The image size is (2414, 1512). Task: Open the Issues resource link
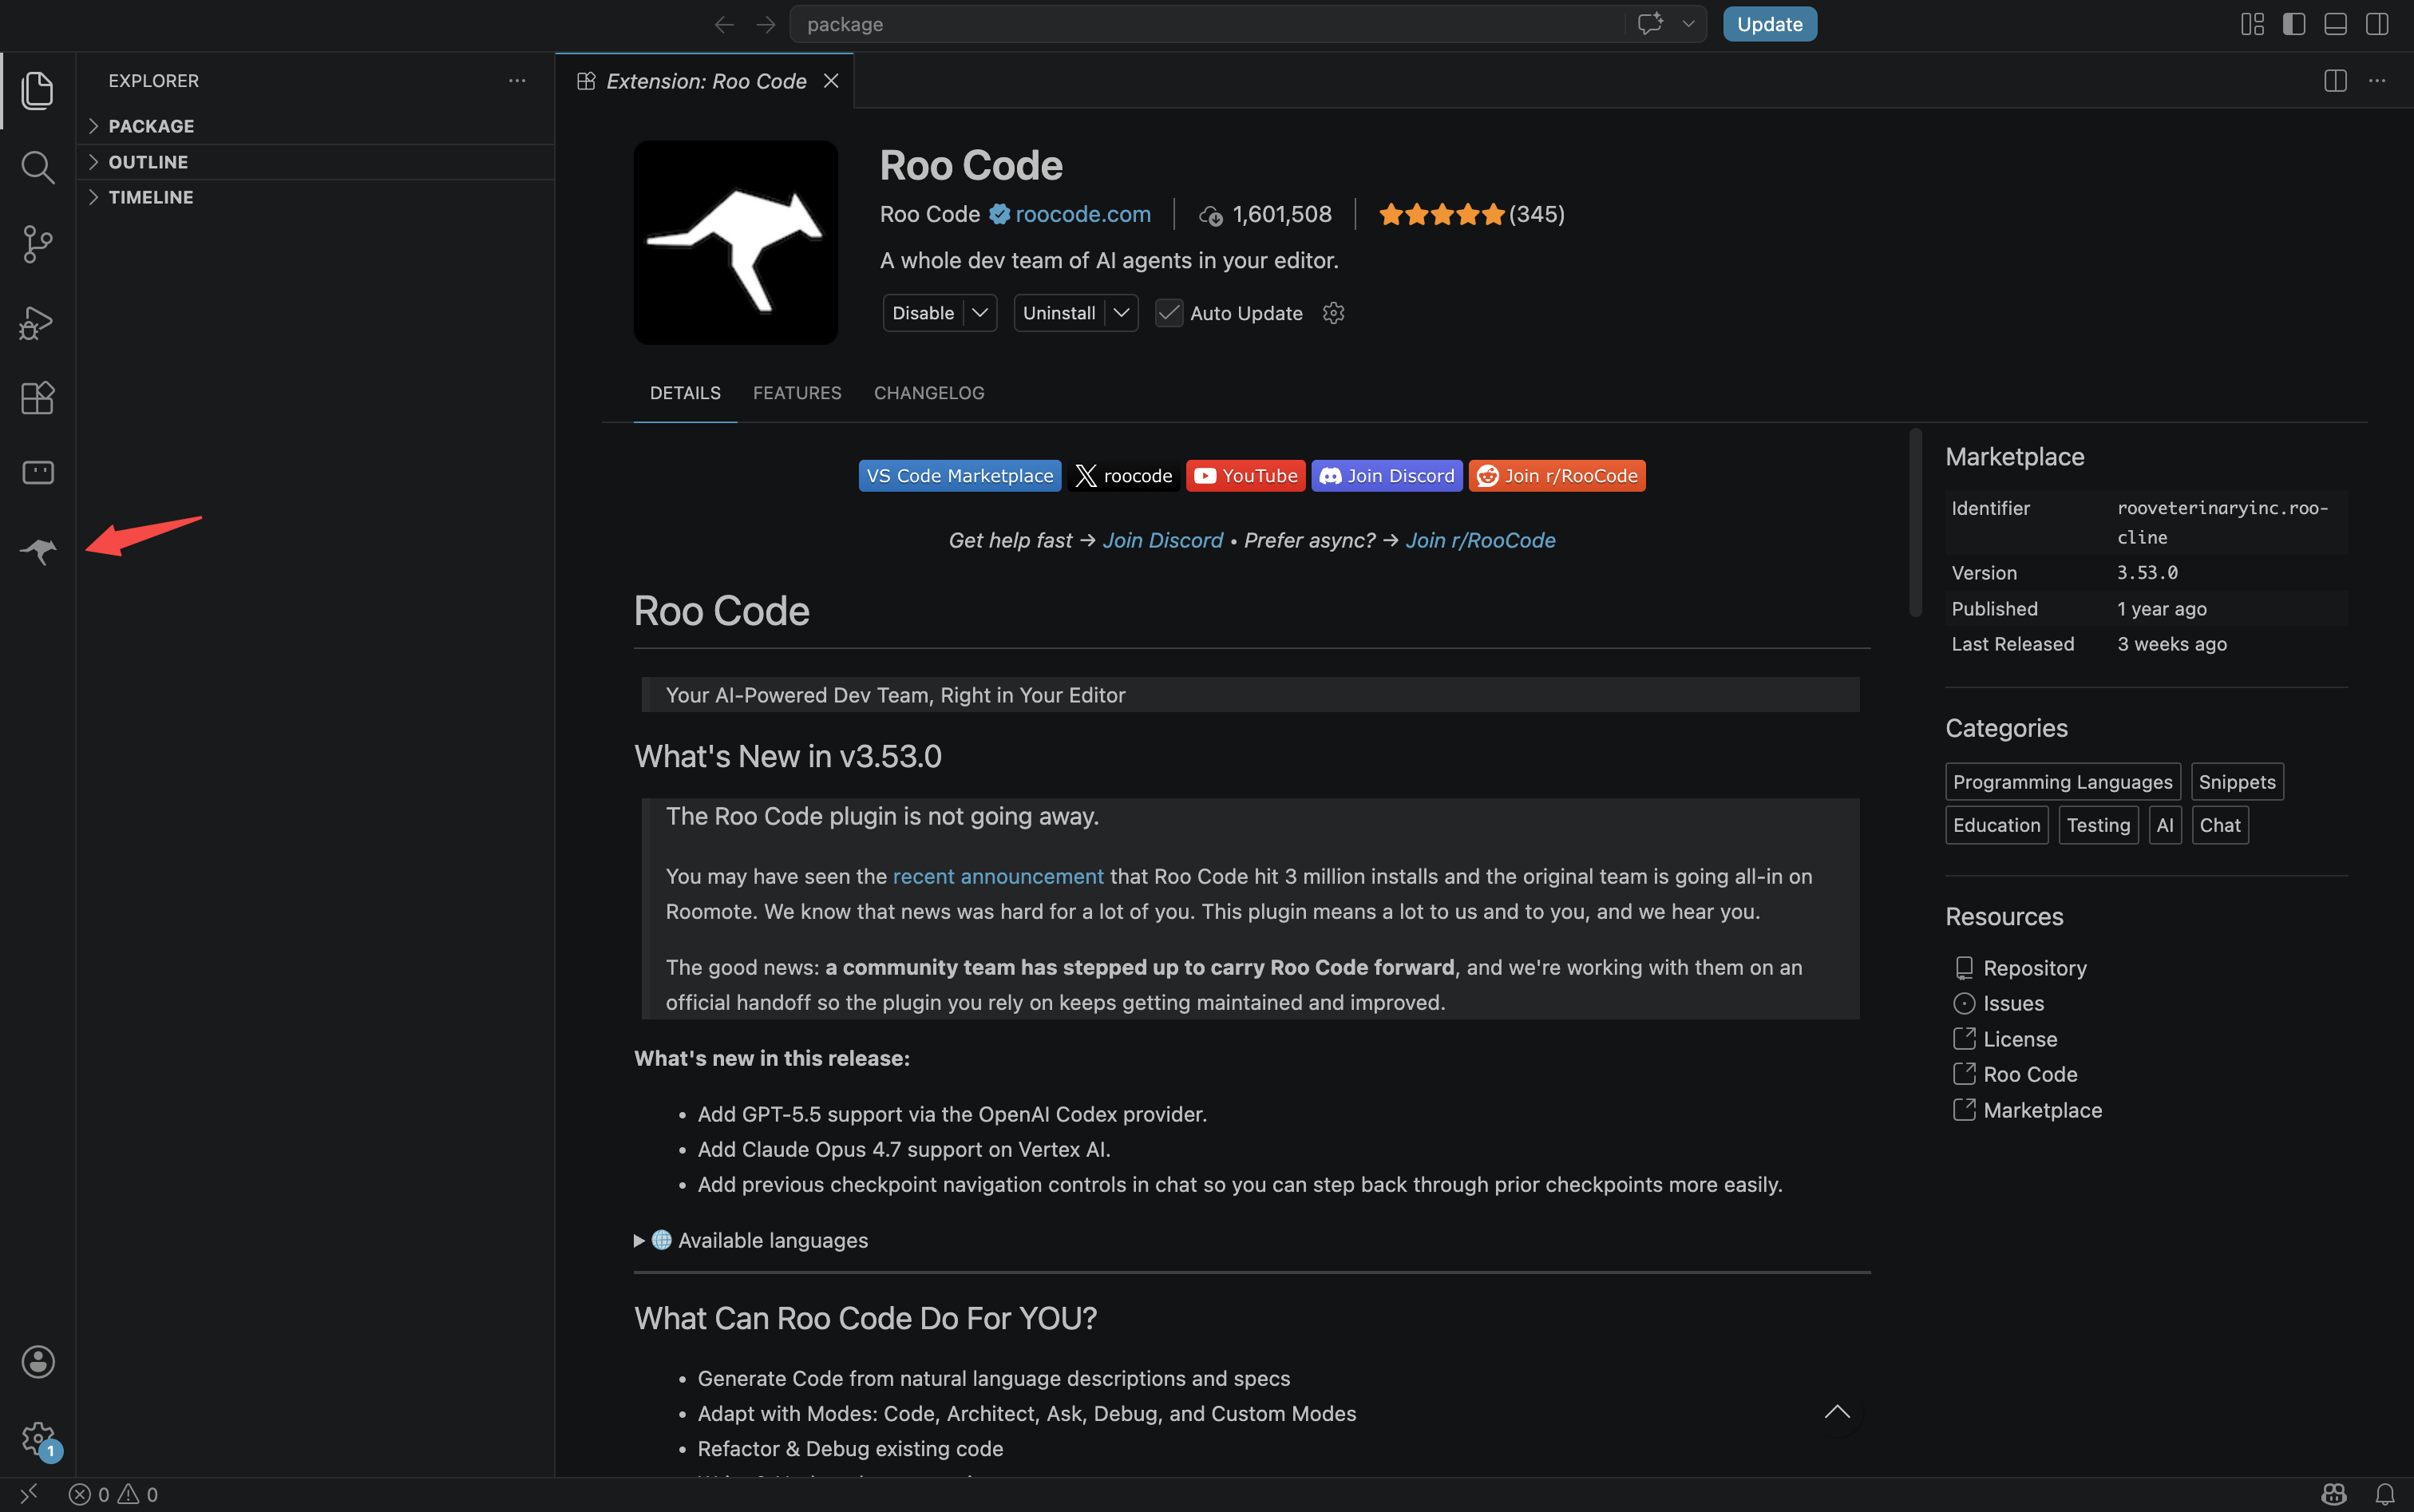[x=2013, y=1003]
